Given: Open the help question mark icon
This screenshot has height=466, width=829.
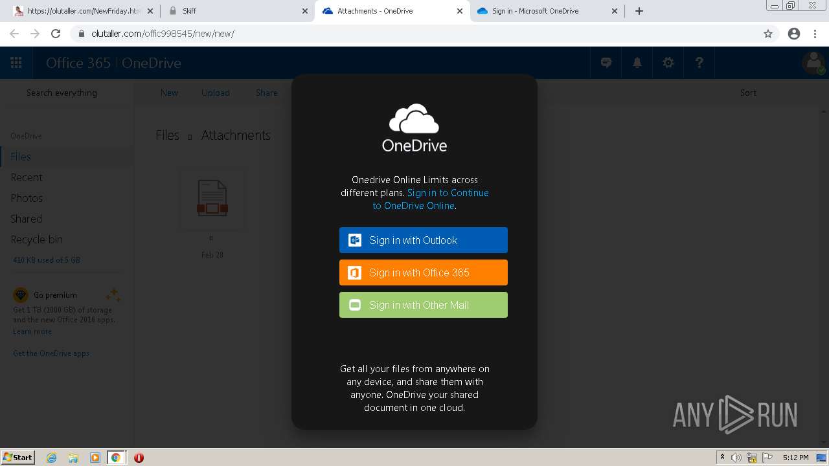Looking at the screenshot, I should tap(699, 63).
